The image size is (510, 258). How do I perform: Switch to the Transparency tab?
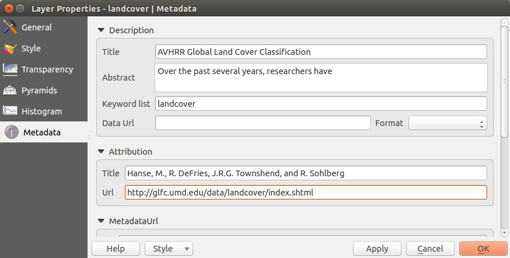point(47,69)
